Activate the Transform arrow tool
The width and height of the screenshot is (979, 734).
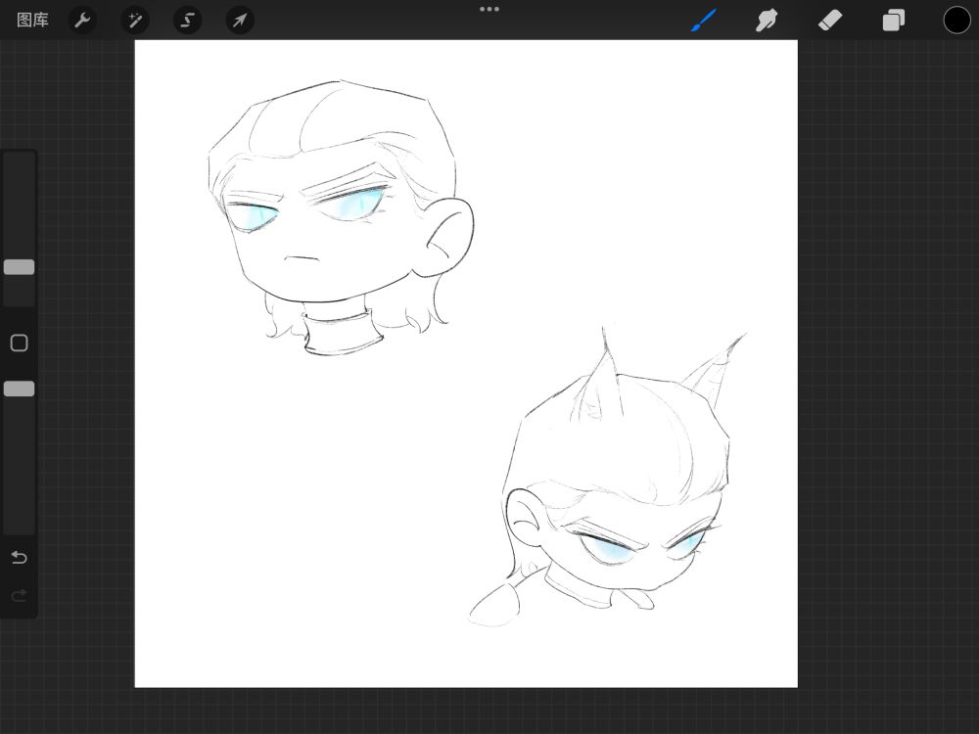pos(240,20)
